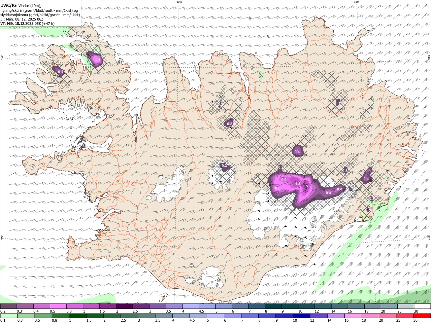The height and width of the screenshot is (323, 431).
Task: Pick the upper legend swatch between 14 and 16
Action: (x=340, y=307)
